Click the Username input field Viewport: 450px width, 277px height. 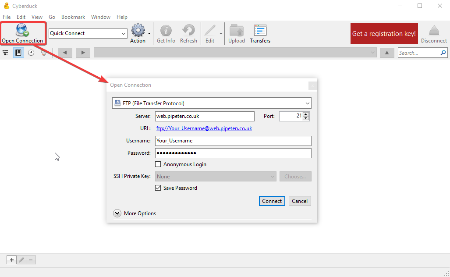click(x=233, y=141)
